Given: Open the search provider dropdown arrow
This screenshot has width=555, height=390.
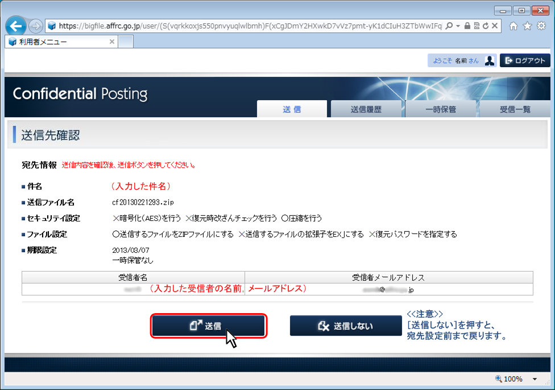Looking at the screenshot, I should (458, 26).
